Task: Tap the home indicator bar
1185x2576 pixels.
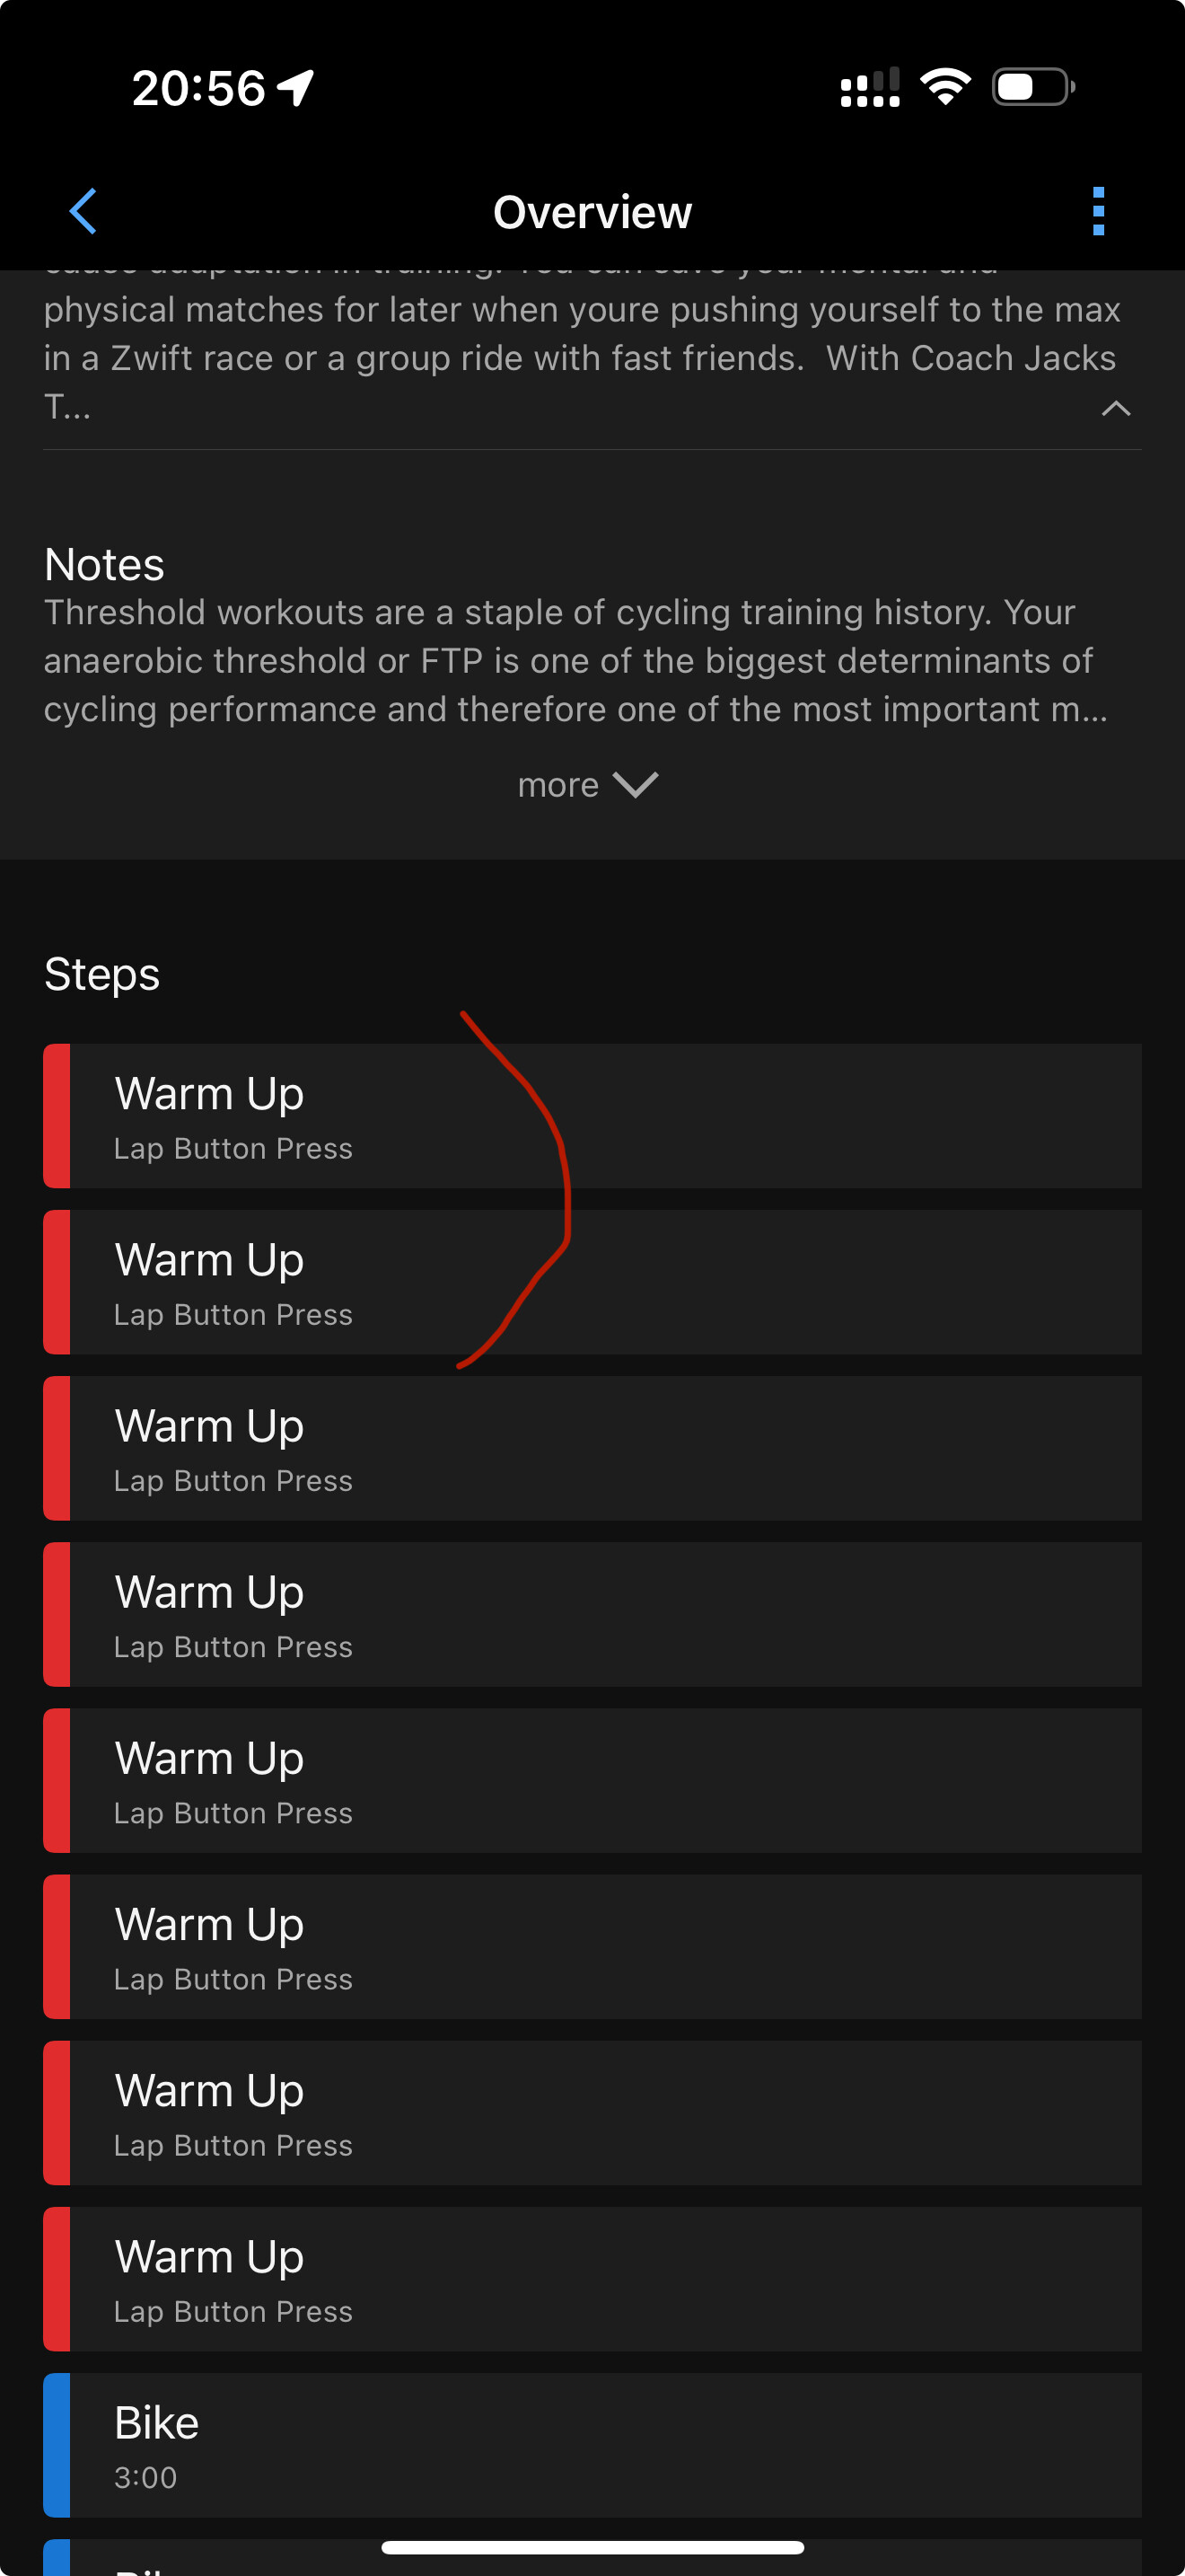Action: [592, 2547]
